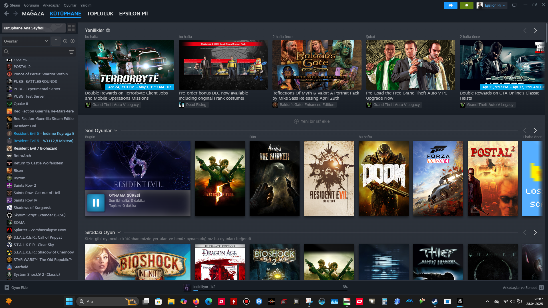The image size is (548, 308).
Task: Open the Steam announcements megaphone button
Action: pos(450,5)
